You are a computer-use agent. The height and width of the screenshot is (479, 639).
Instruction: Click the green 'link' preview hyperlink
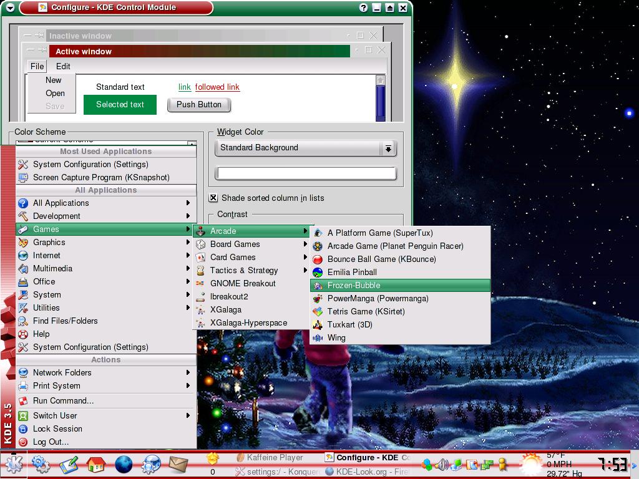tap(185, 87)
